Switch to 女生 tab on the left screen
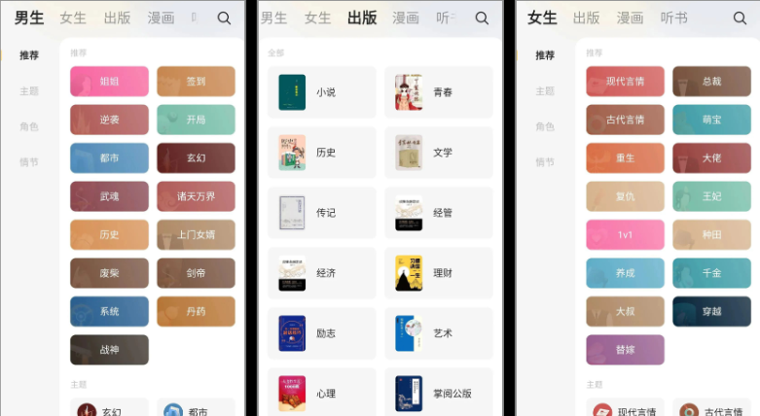 pyautogui.click(x=73, y=18)
